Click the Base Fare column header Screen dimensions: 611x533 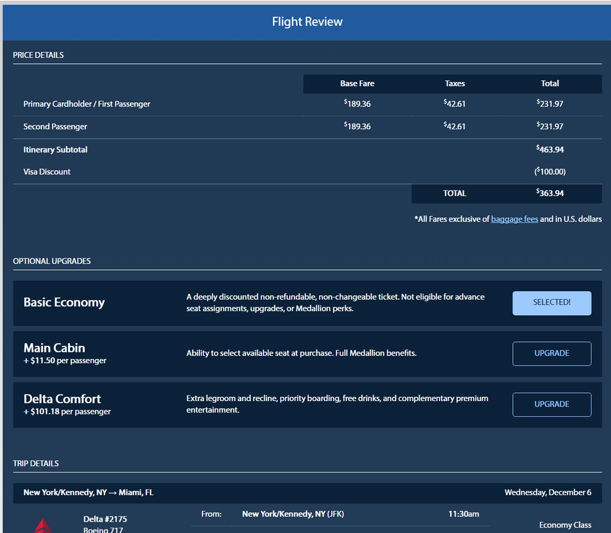click(x=357, y=83)
